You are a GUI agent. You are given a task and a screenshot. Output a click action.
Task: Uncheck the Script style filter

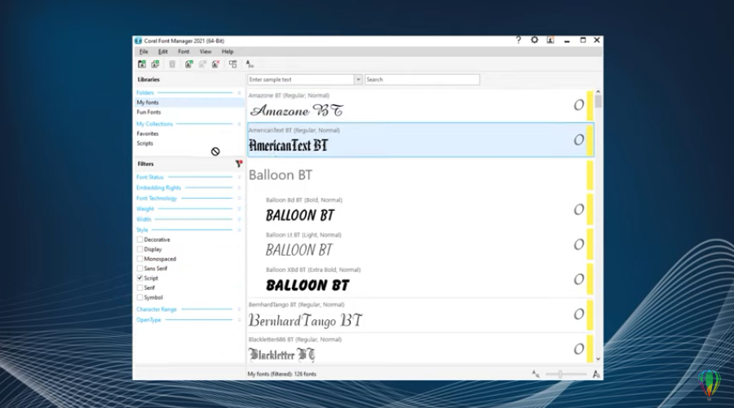click(139, 278)
